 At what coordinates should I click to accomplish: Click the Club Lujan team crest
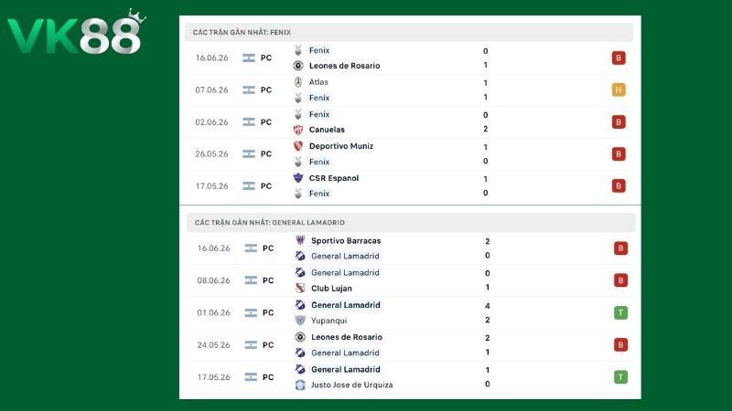click(x=300, y=288)
